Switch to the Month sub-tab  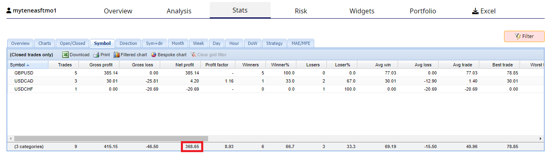click(178, 43)
